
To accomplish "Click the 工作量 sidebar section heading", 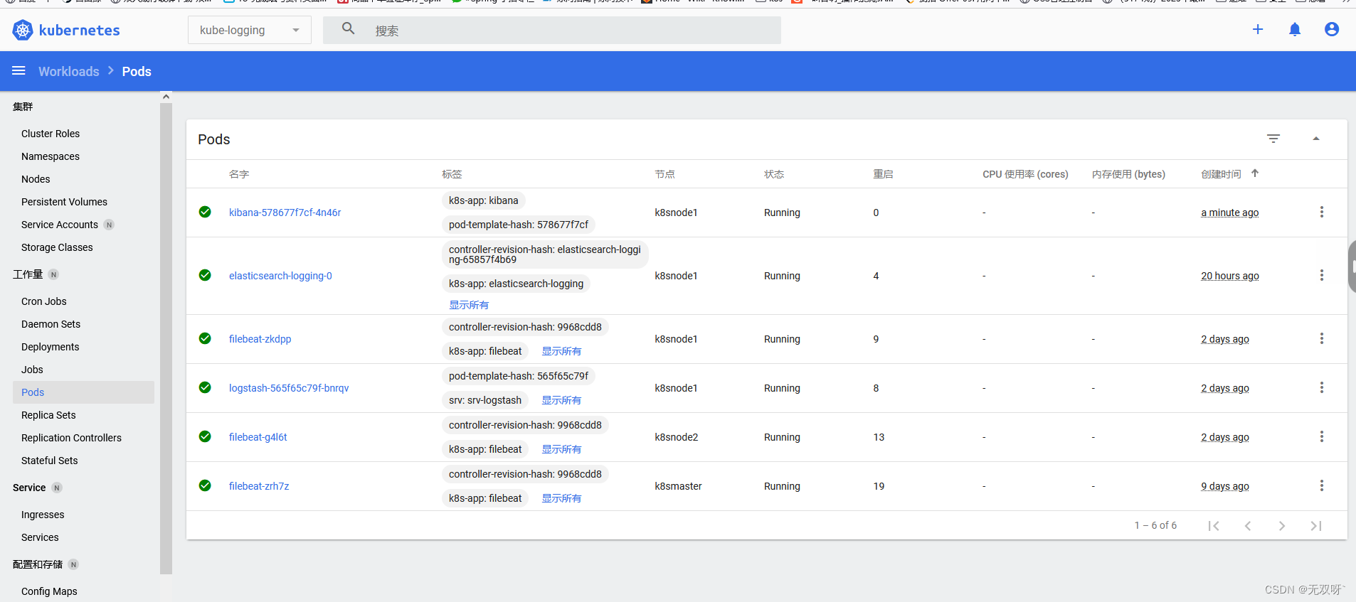I will click(28, 274).
